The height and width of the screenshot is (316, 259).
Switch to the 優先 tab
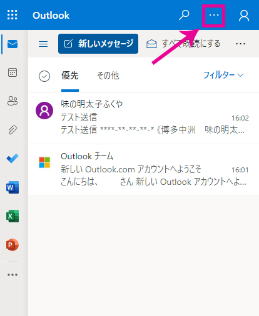[x=70, y=76]
